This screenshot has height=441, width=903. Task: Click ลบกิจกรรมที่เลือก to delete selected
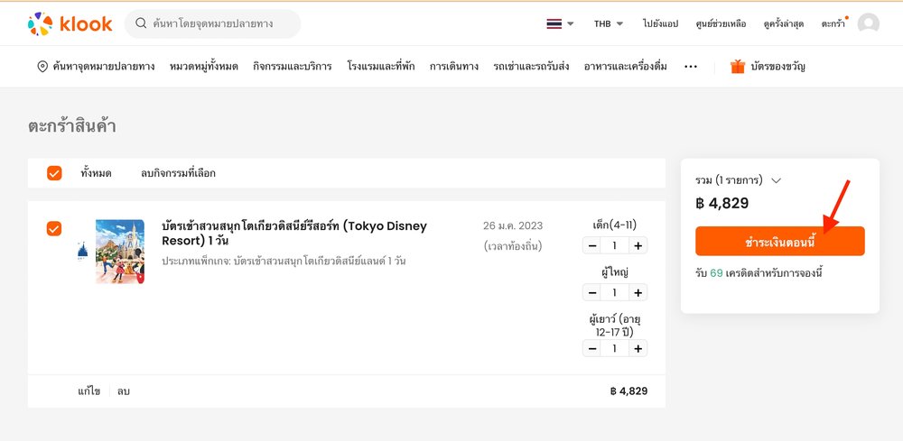[179, 173]
